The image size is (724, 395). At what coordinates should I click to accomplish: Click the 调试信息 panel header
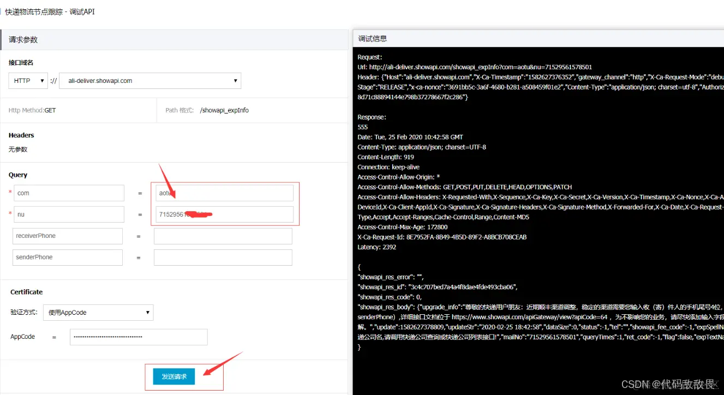[538, 39]
